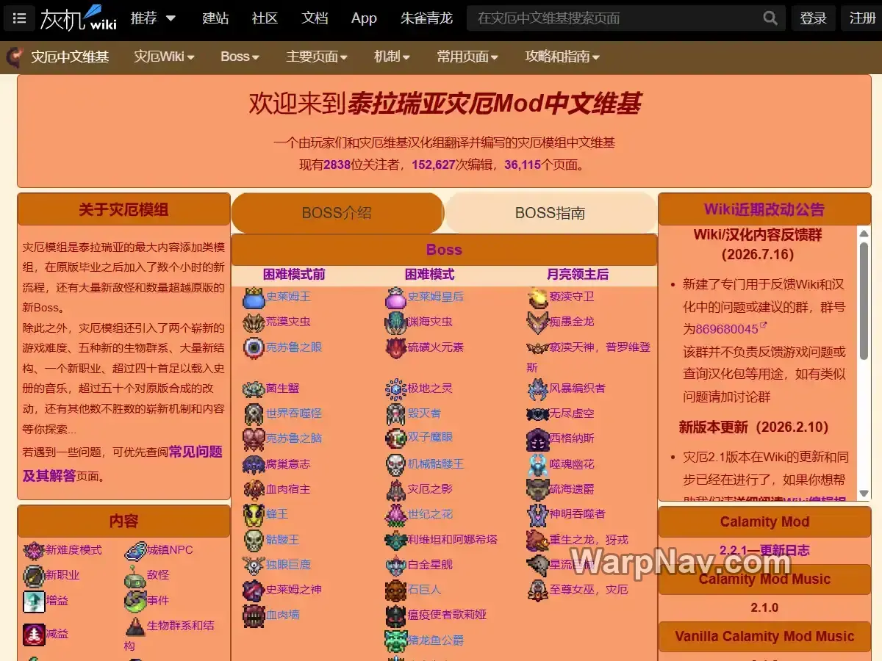Viewport: 882px width, 661px height.
Task: Open the 神明吞噬者 boss link
Action: (x=578, y=514)
